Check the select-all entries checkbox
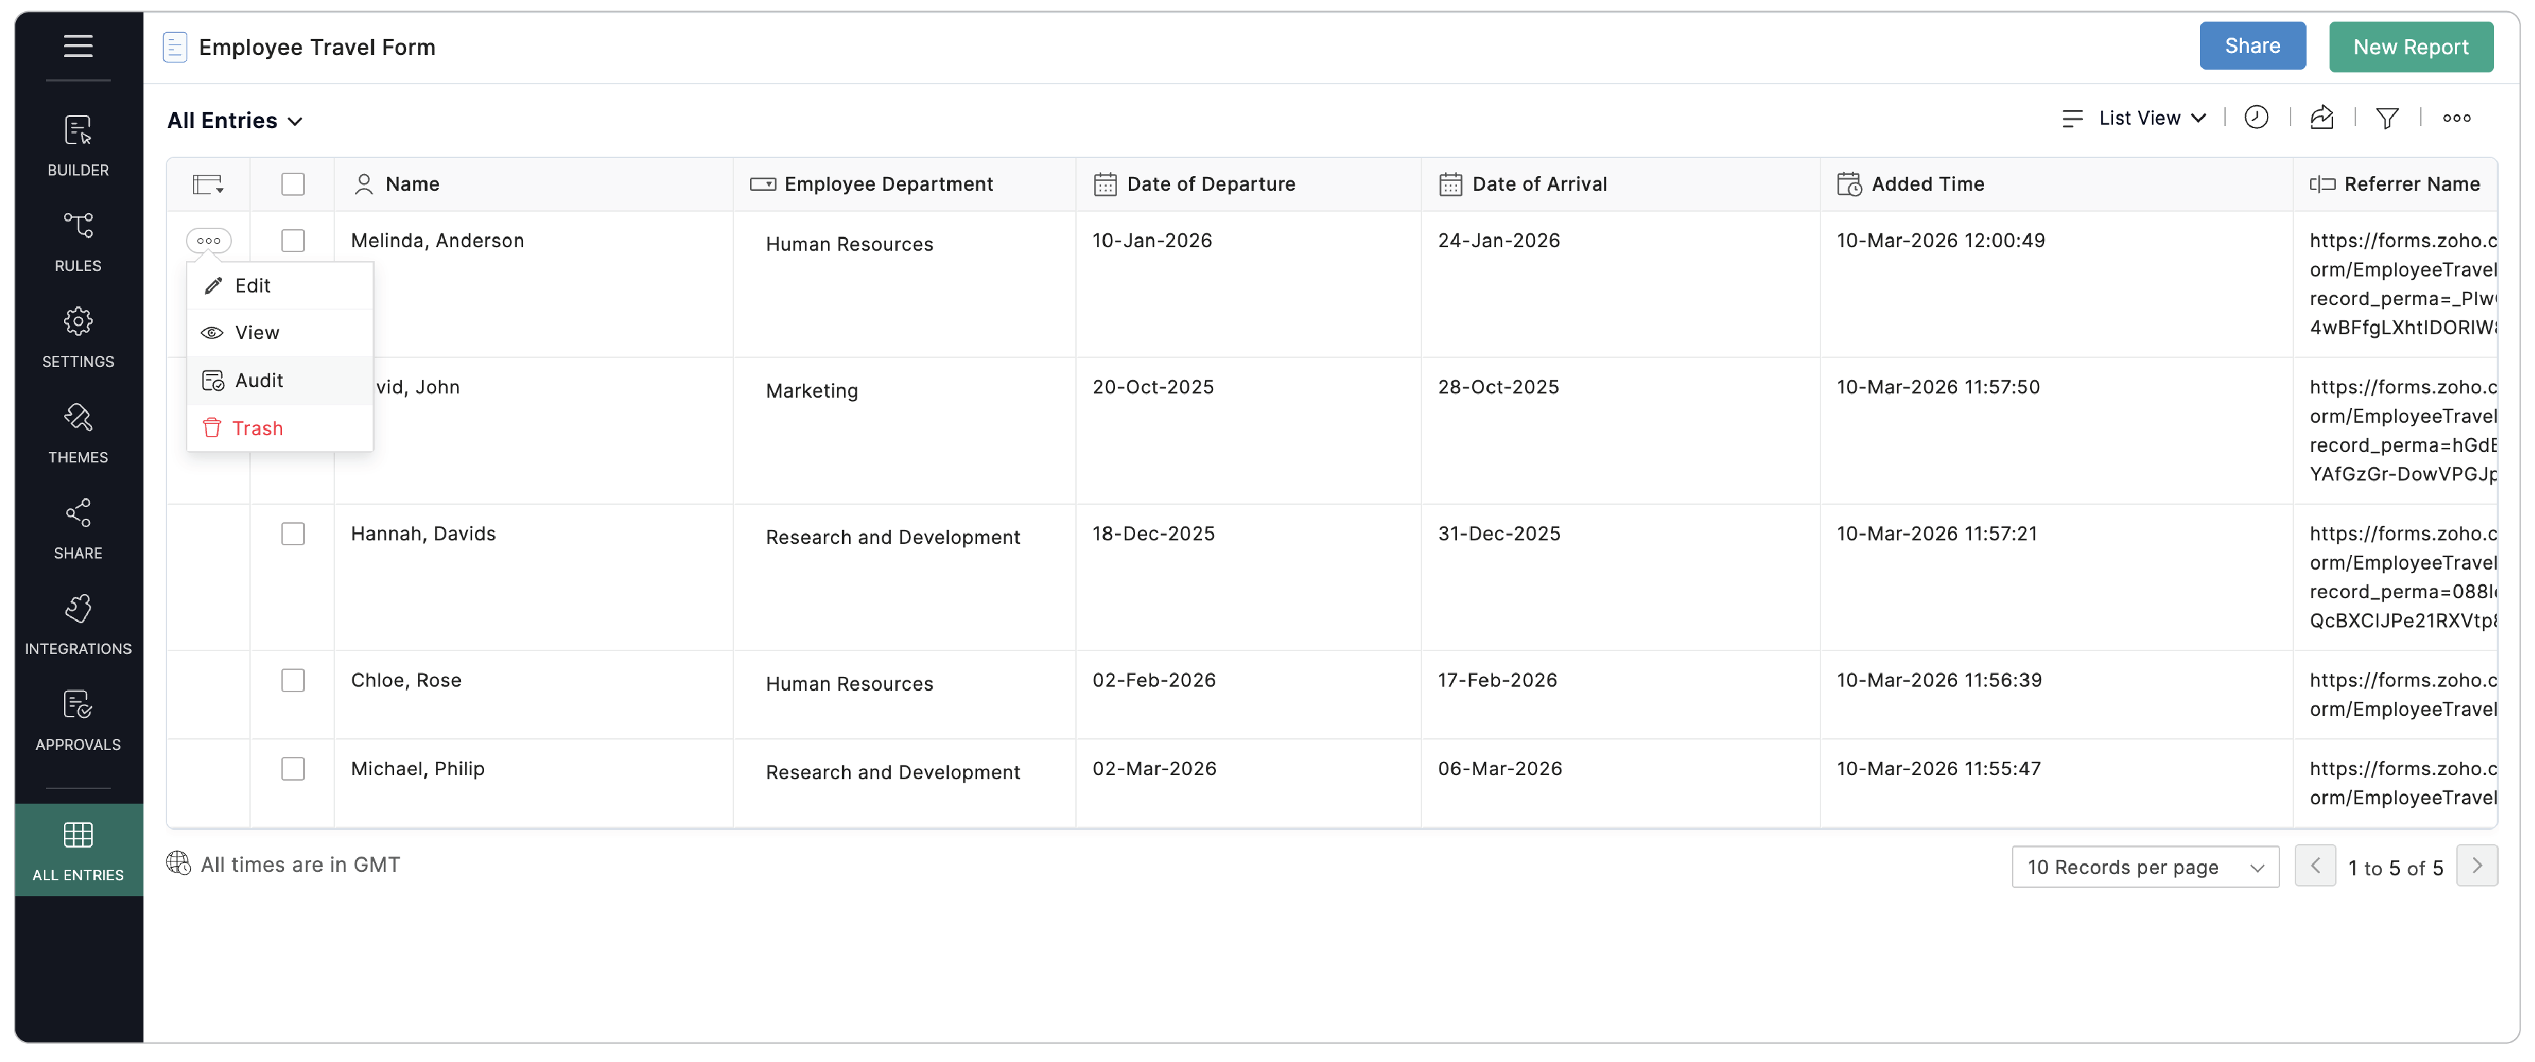 pos(292,184)
